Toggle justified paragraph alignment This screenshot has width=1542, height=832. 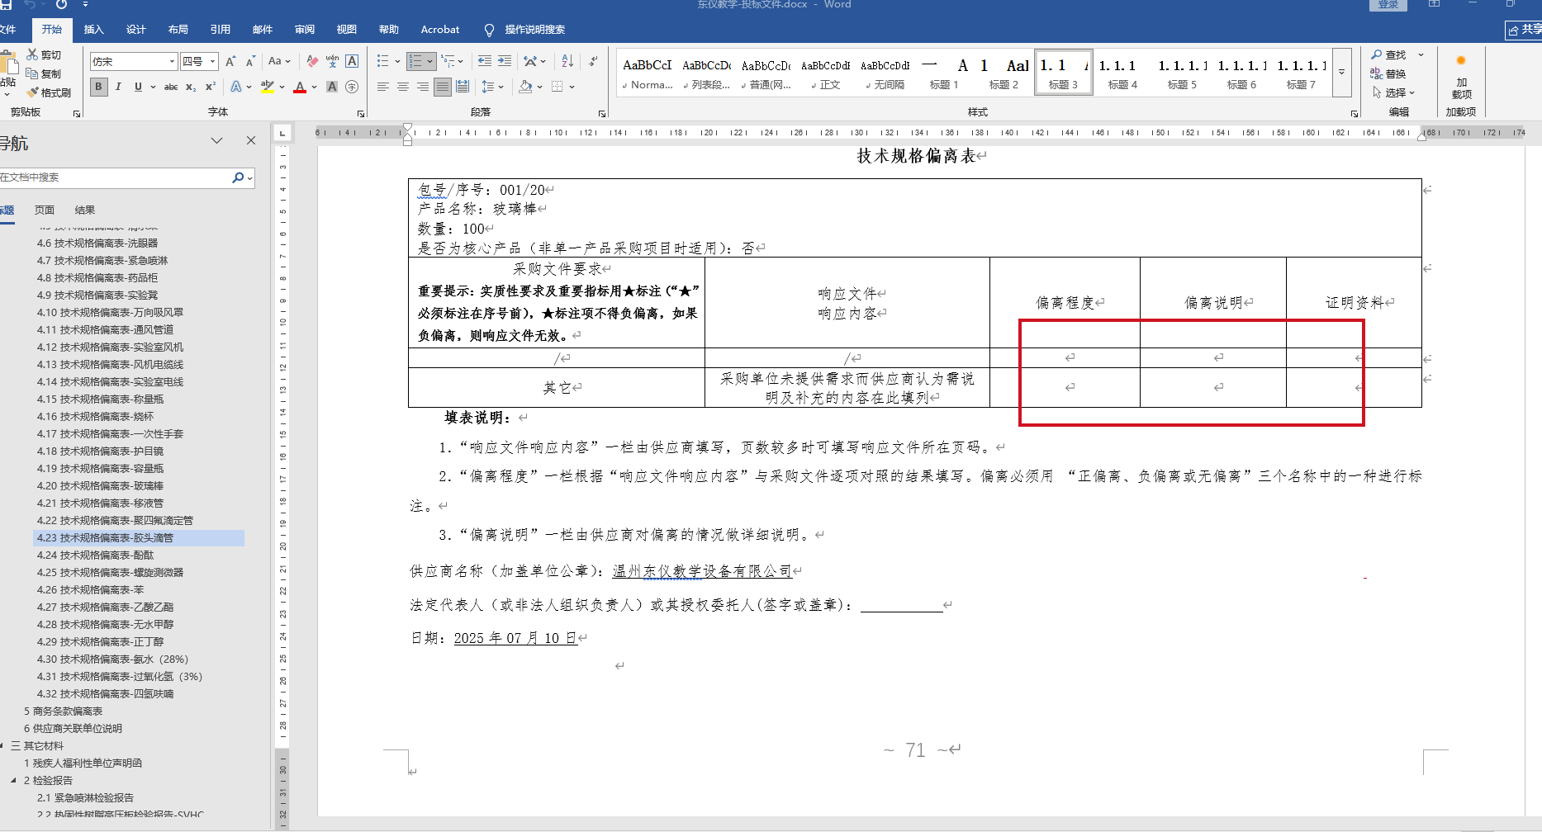tap(443, 87)
